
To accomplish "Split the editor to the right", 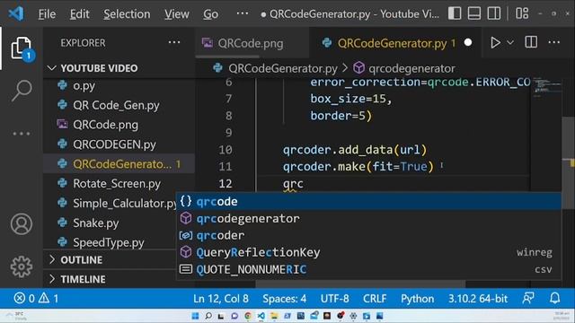I will (531, 42).
